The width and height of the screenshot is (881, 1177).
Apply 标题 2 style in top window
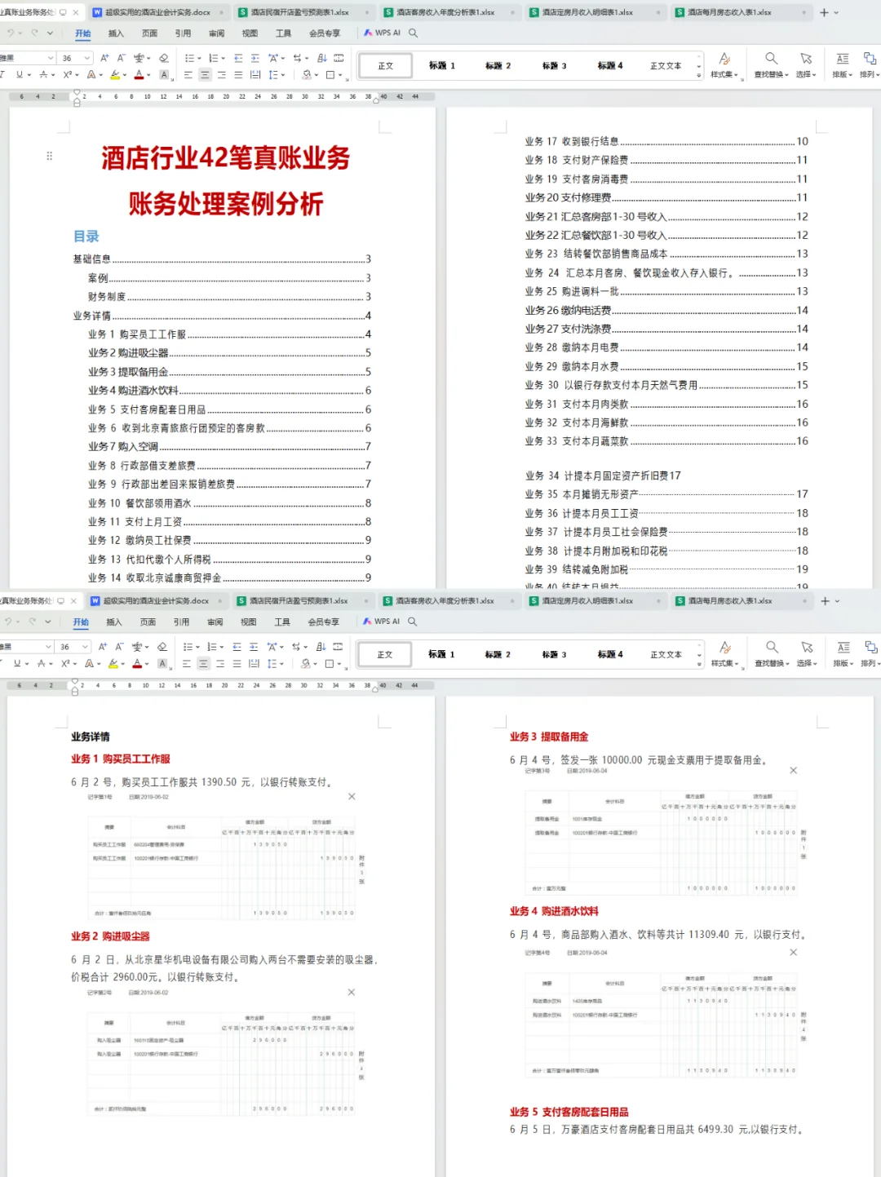tap(498, 65)
